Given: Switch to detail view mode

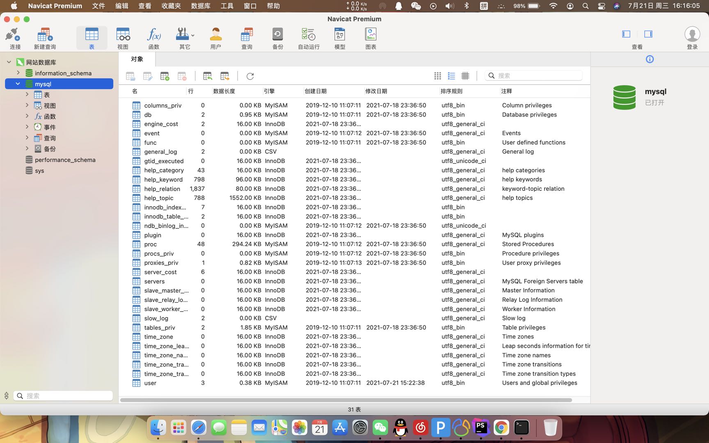Looking at the screenshot, I should point(465,76).
